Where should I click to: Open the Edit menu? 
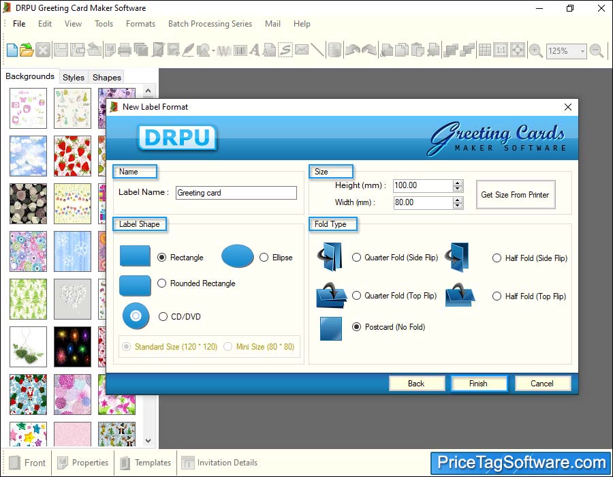point(45,24)
